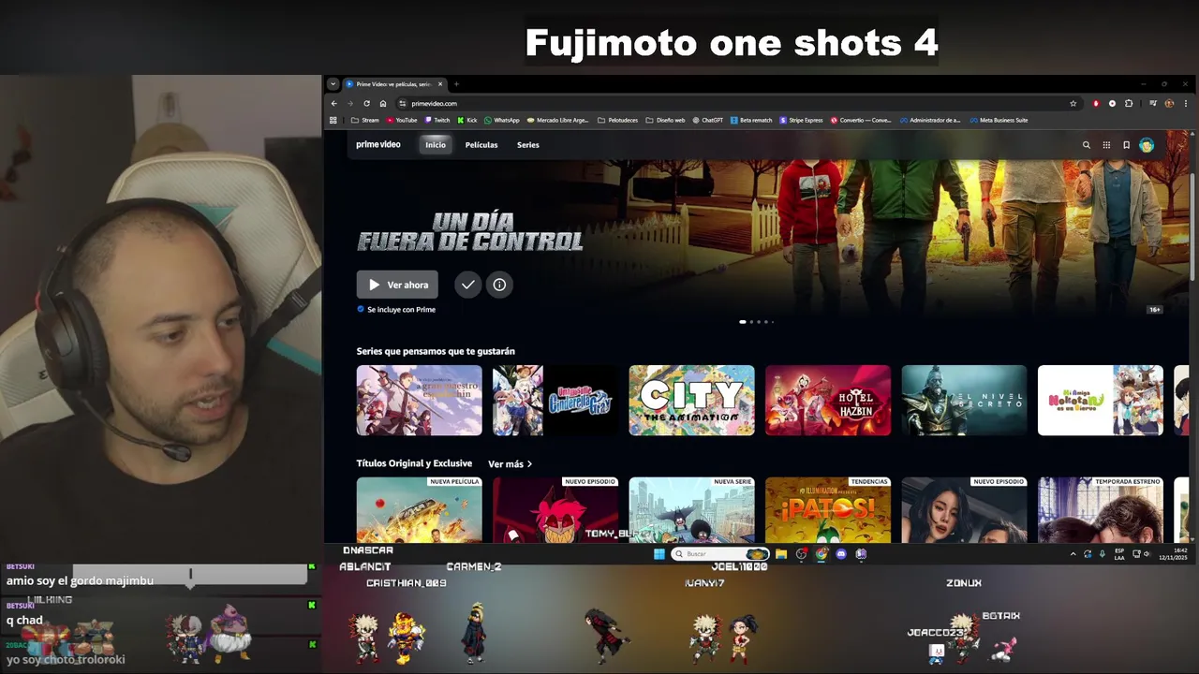Viewport: 1199px width, 674px height.
Task: Open the Meta Business Suite bookmark
Action: coord(999,120)
